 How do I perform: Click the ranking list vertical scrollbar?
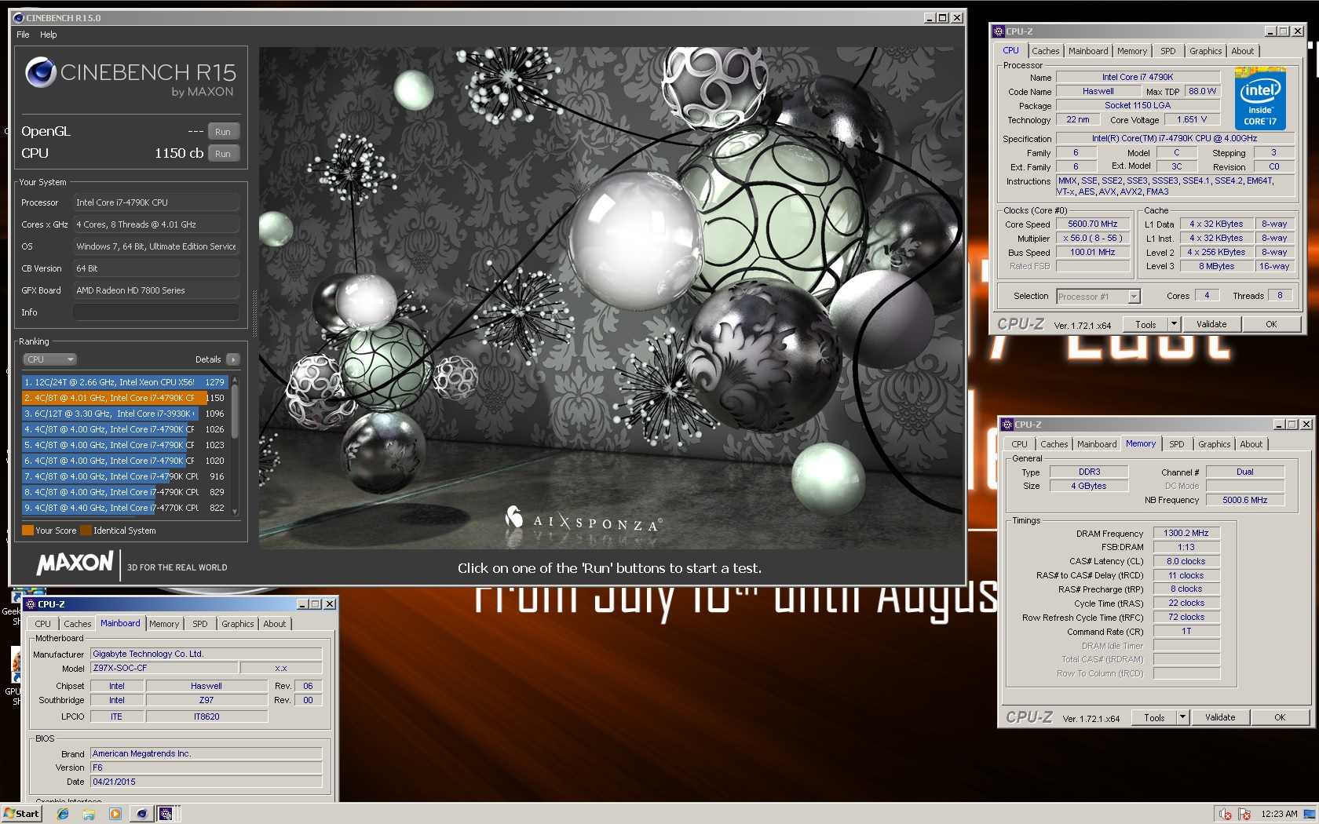[x=234, y=446]
